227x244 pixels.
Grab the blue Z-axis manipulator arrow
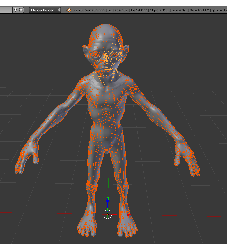(x=107, y=199)
